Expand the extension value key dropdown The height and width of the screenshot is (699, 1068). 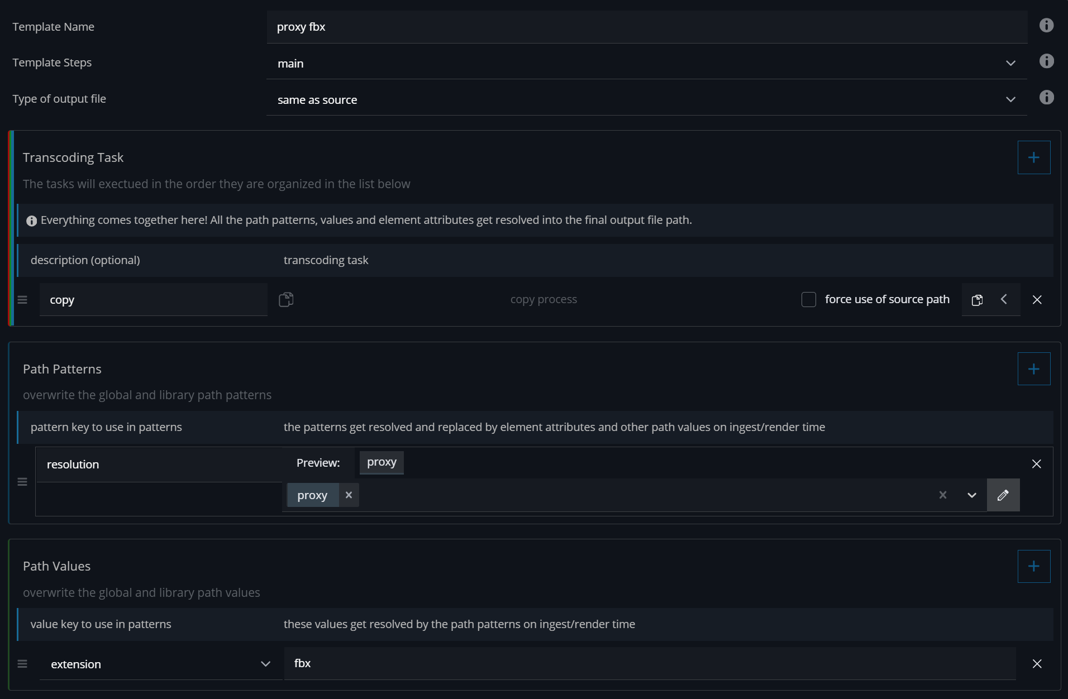point(265,664)
